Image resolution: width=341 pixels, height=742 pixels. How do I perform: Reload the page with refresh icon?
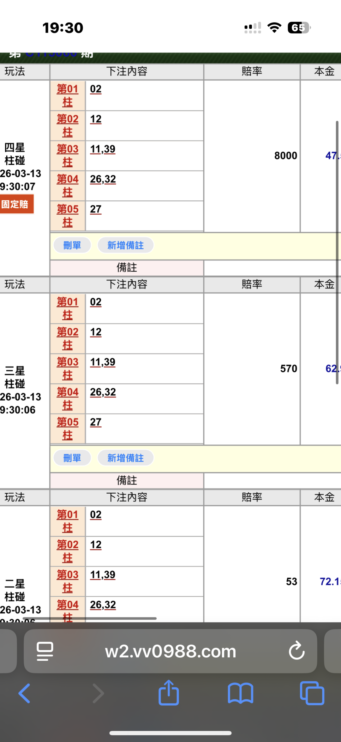point(296,651)
